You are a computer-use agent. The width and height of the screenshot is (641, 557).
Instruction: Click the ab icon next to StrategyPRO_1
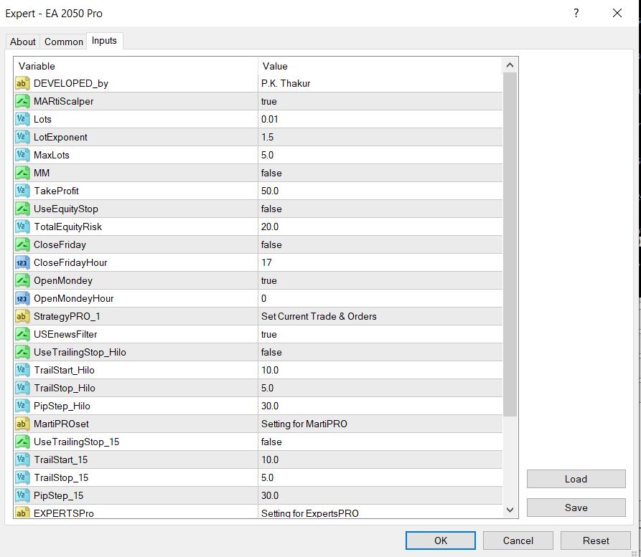[22, 316]
